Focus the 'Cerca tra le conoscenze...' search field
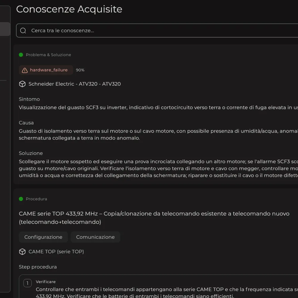298x298 pixels. (x=157, y=31)
